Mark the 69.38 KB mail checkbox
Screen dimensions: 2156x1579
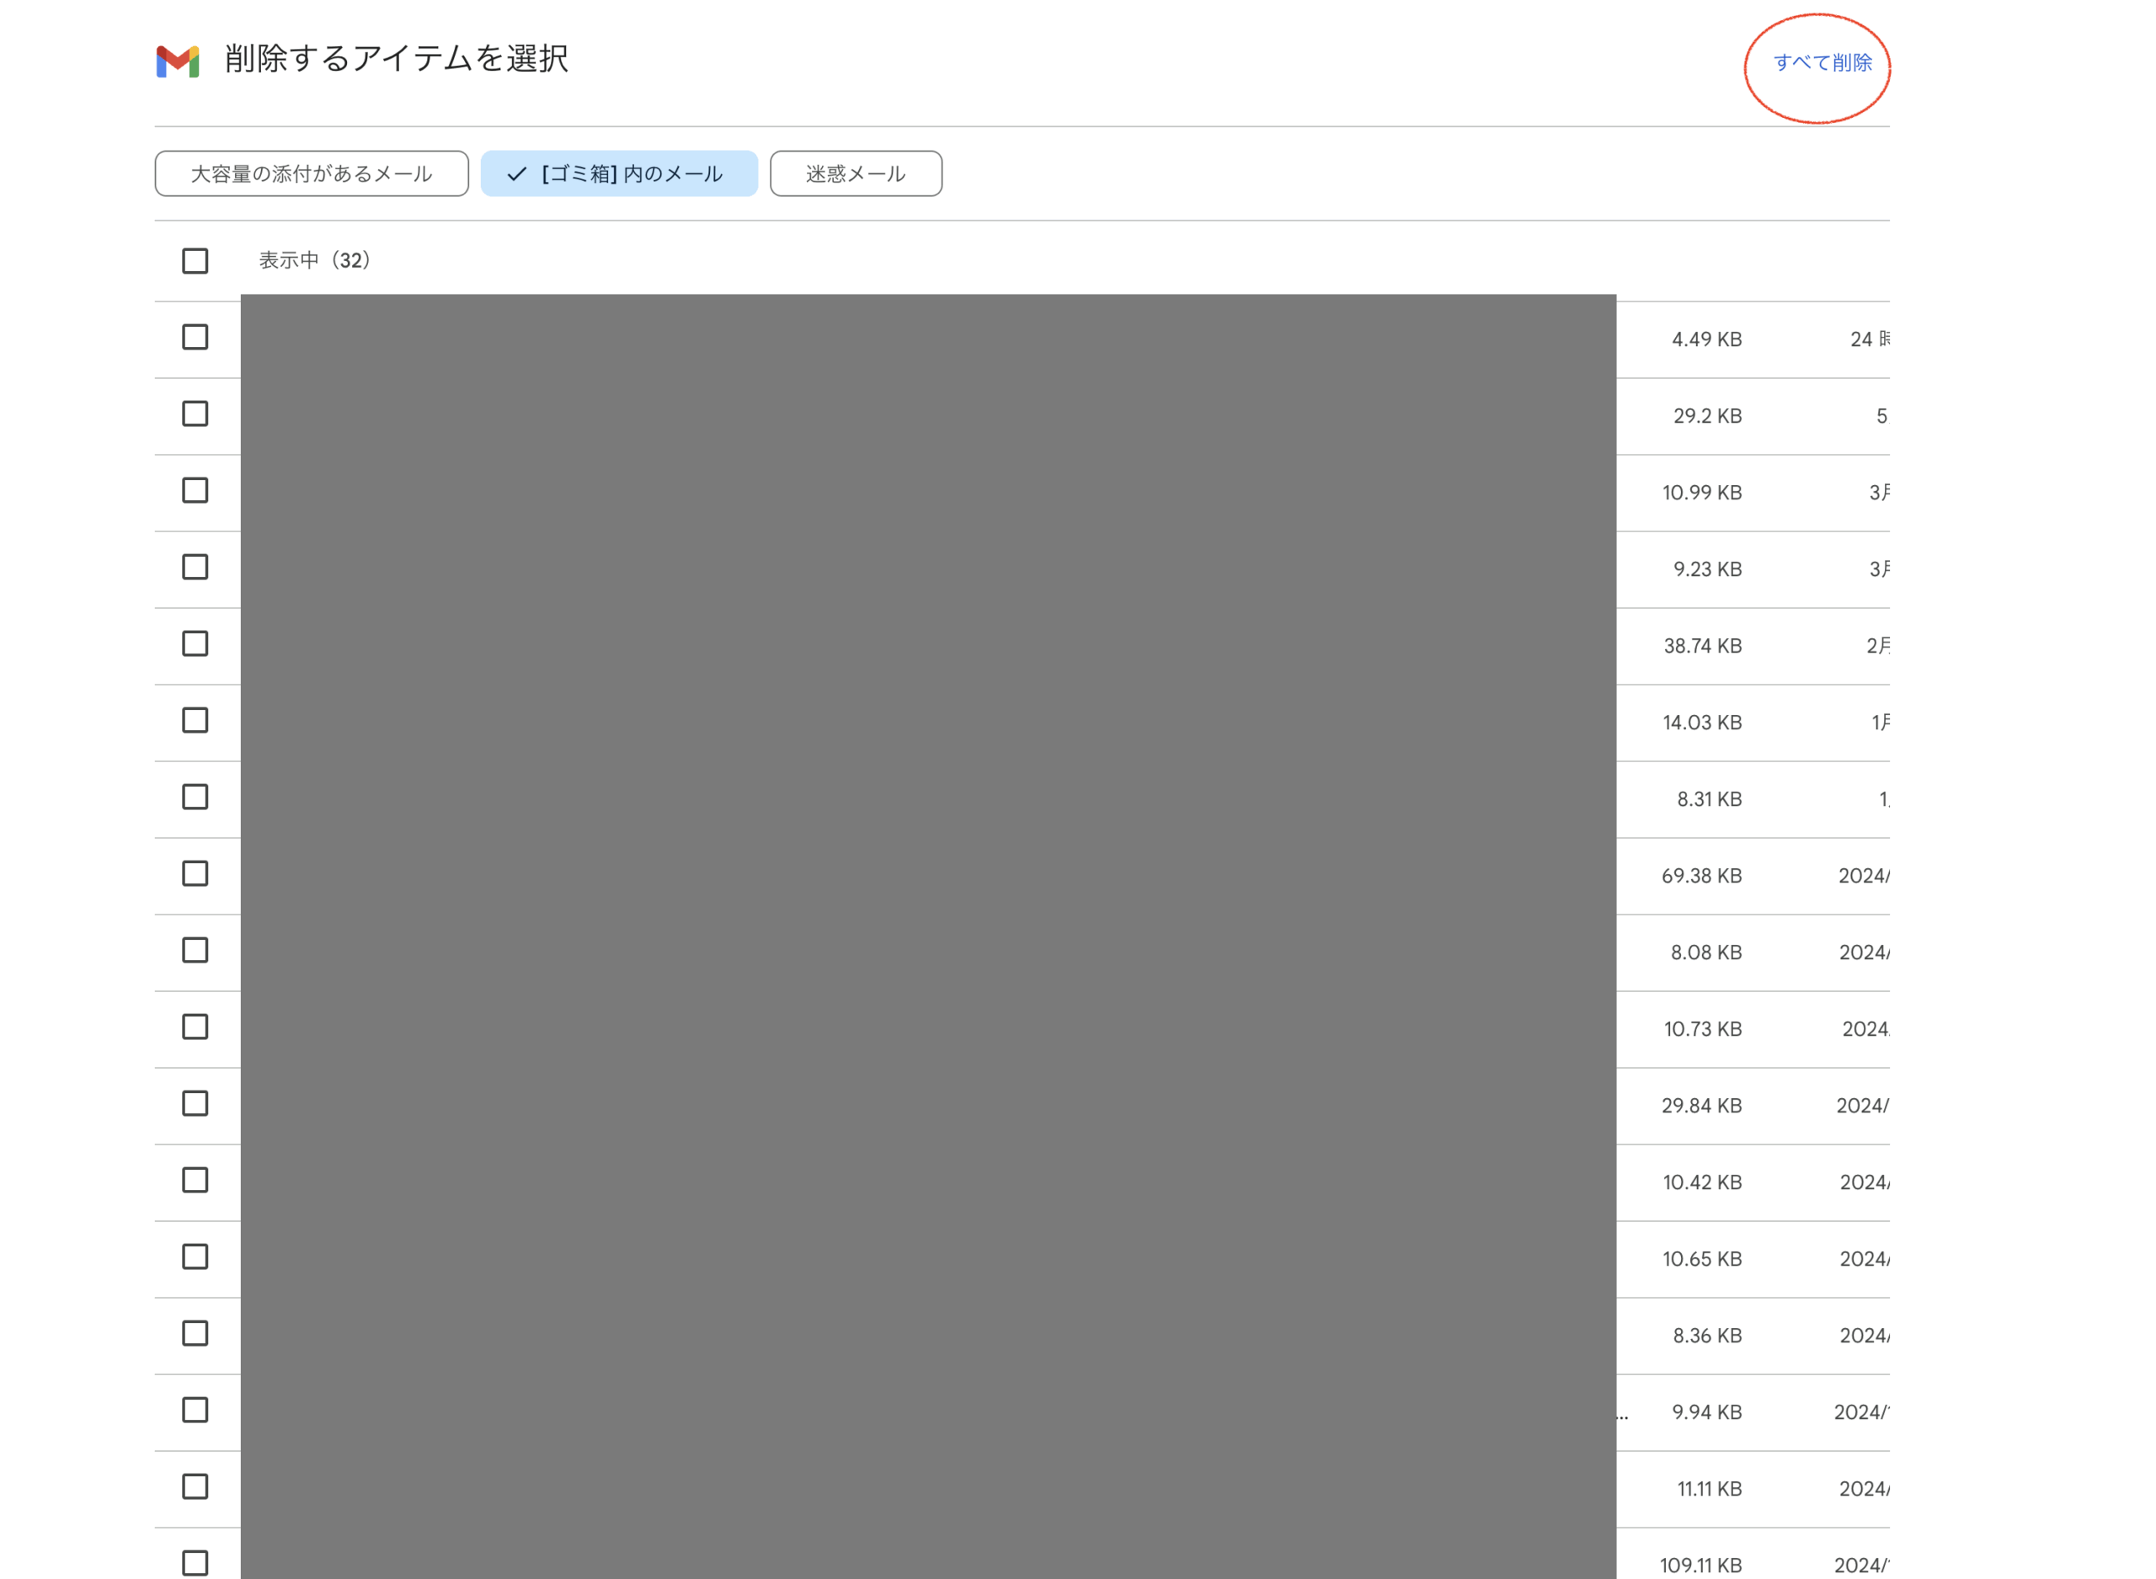195,873
